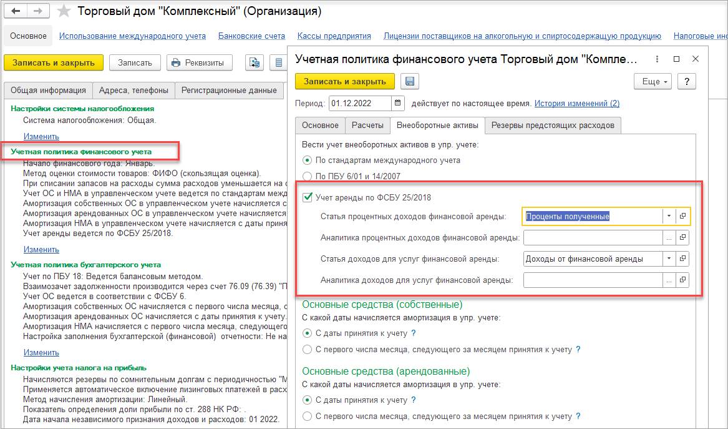728x429 pixels.
Task: Click heading Настройки учета налога на прибыль
Action: [79, 368]
